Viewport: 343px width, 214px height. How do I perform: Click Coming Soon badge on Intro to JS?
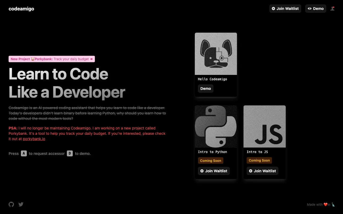coord(259,160)
